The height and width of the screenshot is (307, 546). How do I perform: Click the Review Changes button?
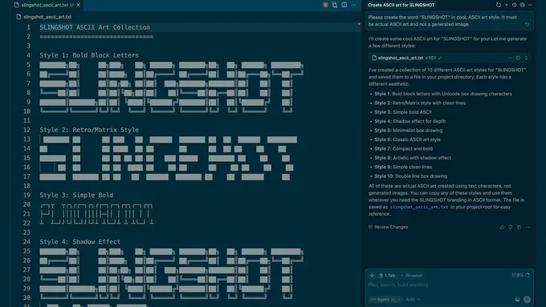coord(389,227)
